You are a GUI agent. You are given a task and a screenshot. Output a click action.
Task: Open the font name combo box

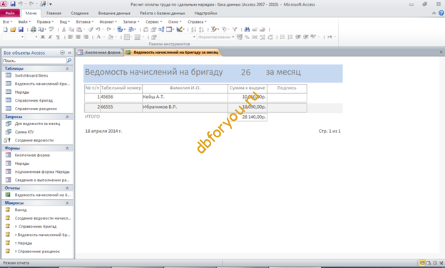(13, 37)
